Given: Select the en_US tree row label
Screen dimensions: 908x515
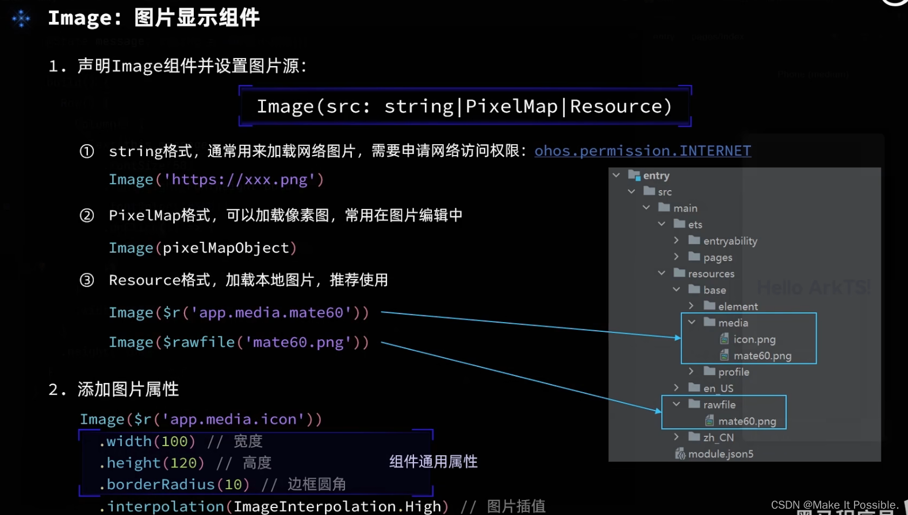Looking at the screenshot, I should [x=718, y=389].
